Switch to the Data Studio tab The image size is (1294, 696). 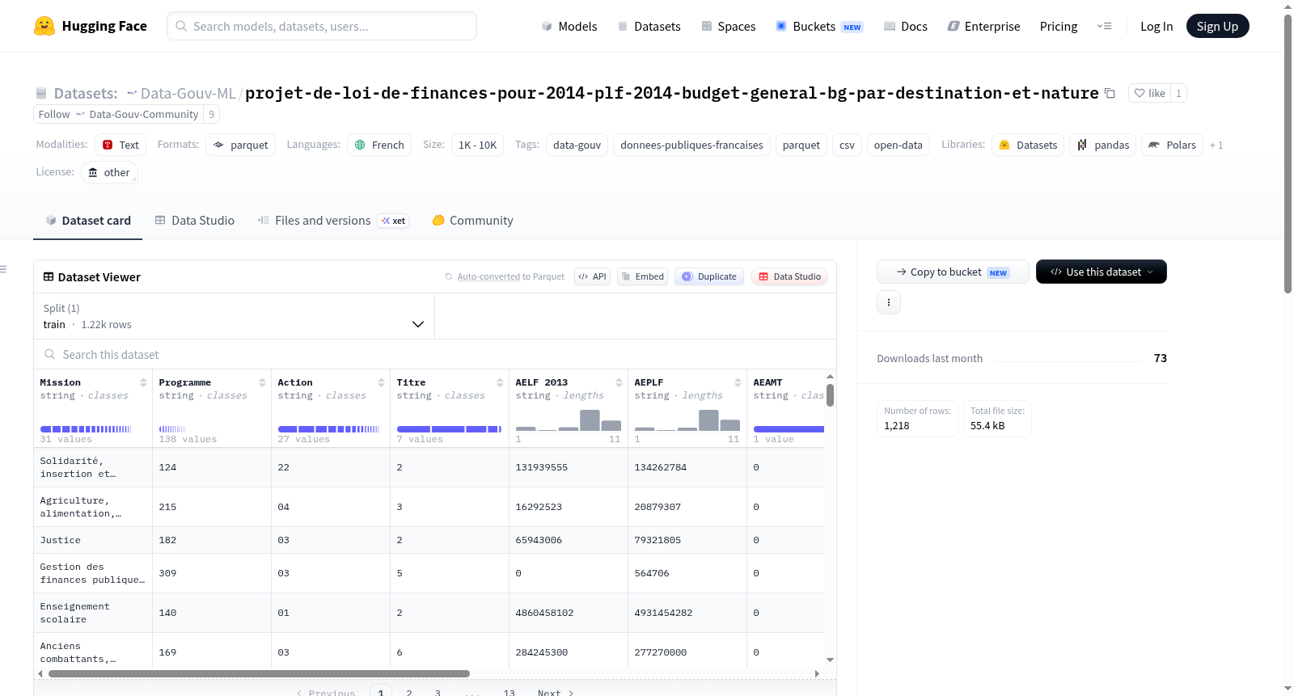coord(195,221)
